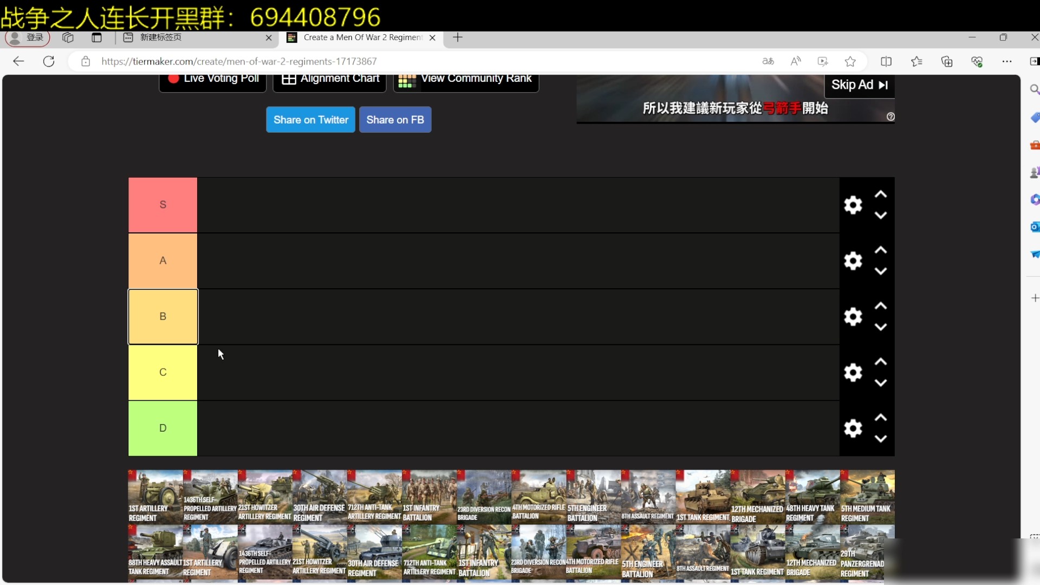Move S tier row up with chevron
1040x585 pixels.
[881, 194]
